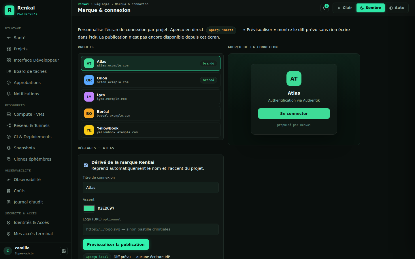
Task: Click the AT logo in login preview
Action: (294, 79)
